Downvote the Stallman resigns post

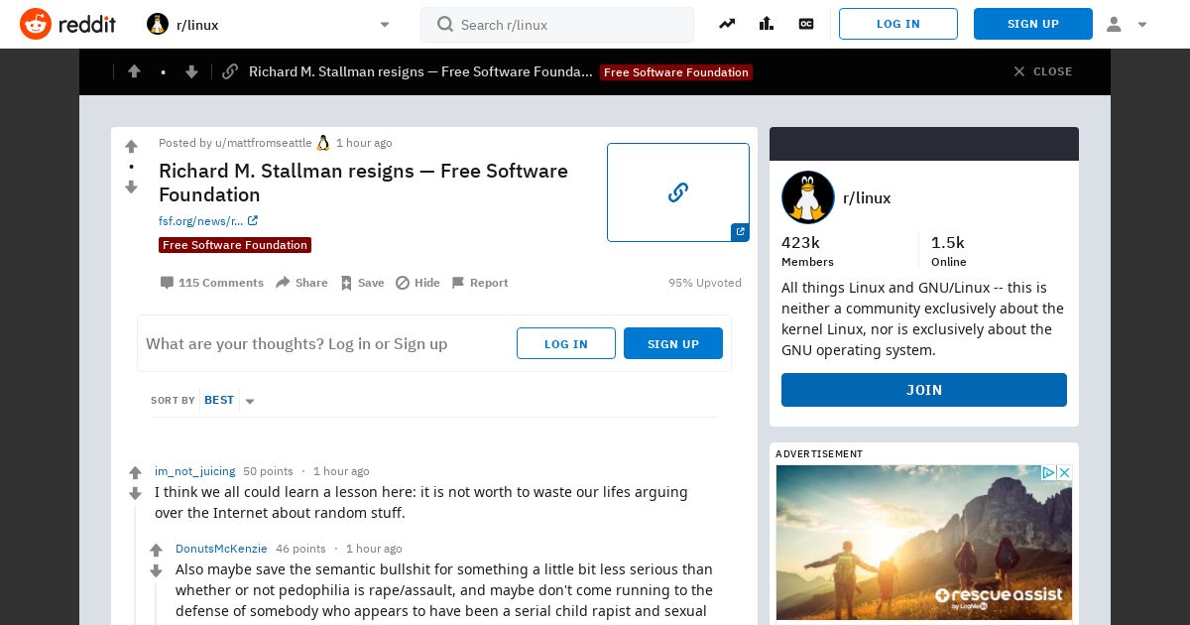(131, 187)
